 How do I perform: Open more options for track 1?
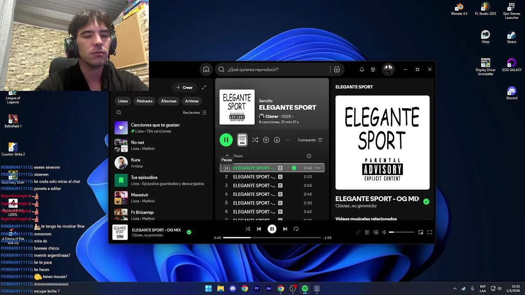(317, 168)
